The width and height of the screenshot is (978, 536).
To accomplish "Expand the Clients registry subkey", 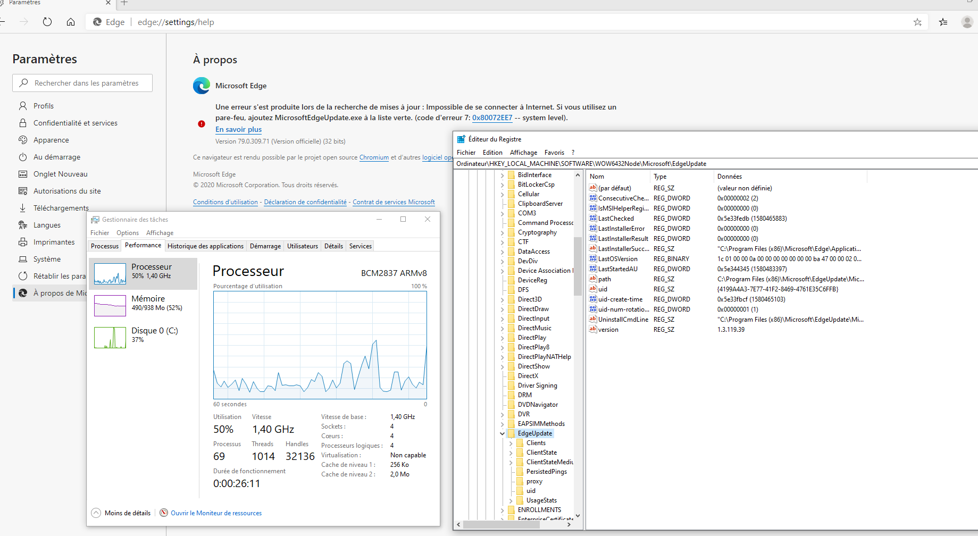I will point(511,443).
